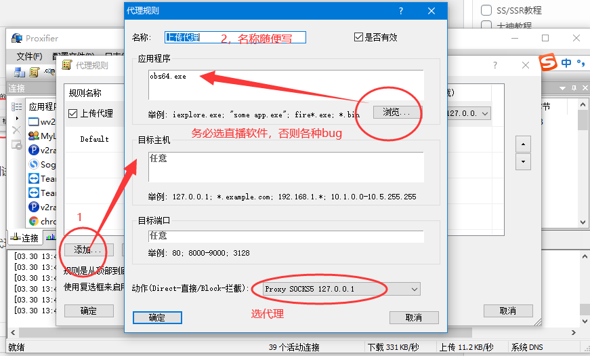Click log pane horizontal scrollbar left arrow
Viewport: 590px width, 356px height.
coord(13,333)
